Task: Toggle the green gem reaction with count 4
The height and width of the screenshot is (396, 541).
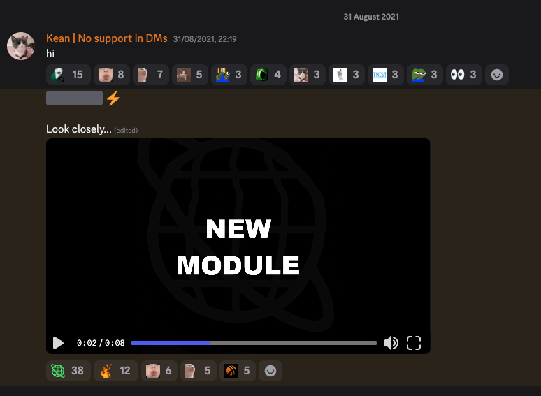Action: tap(268, 75)
